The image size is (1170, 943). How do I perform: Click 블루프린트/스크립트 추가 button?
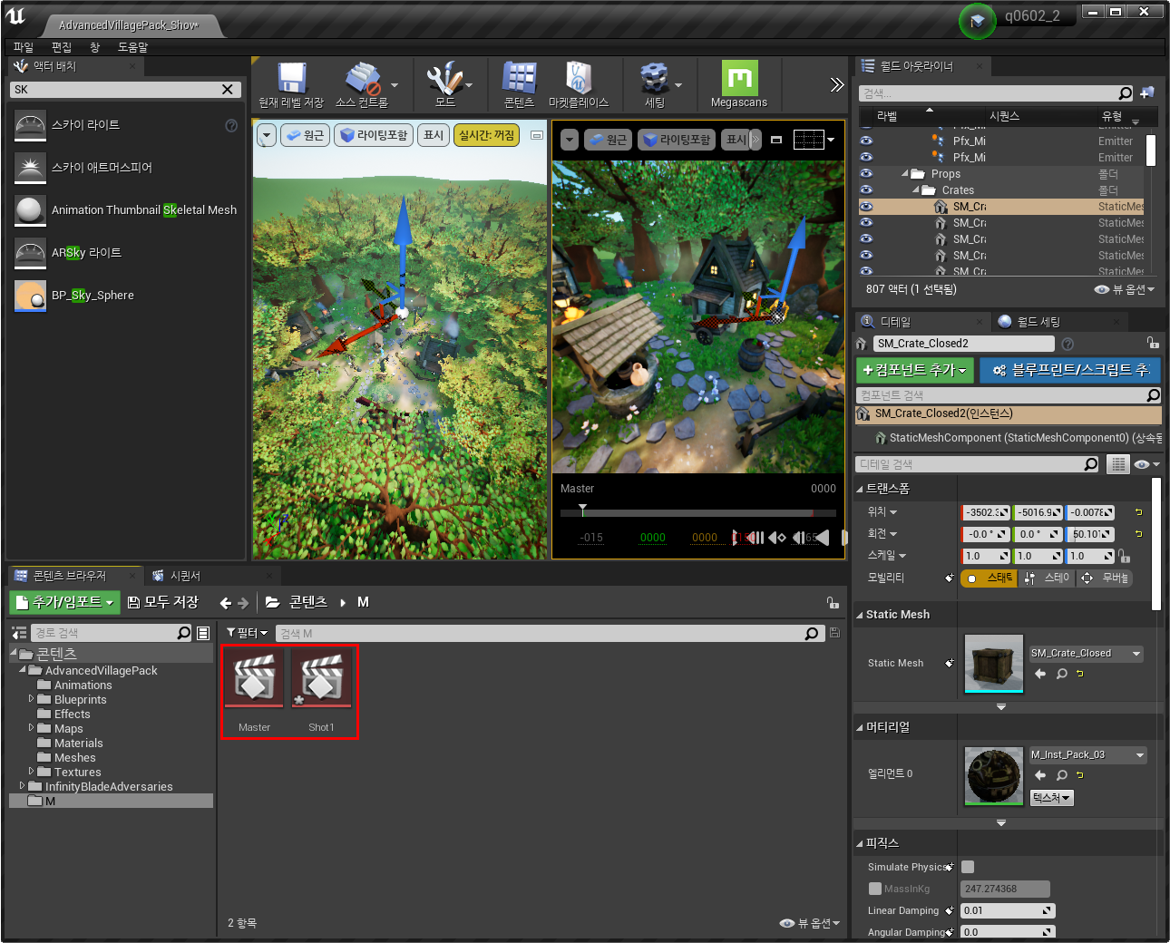pos(1070,370)
